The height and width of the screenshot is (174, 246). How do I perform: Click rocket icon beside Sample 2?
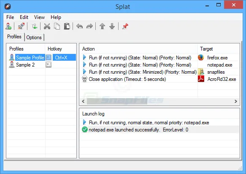click(x=12, y=65)
